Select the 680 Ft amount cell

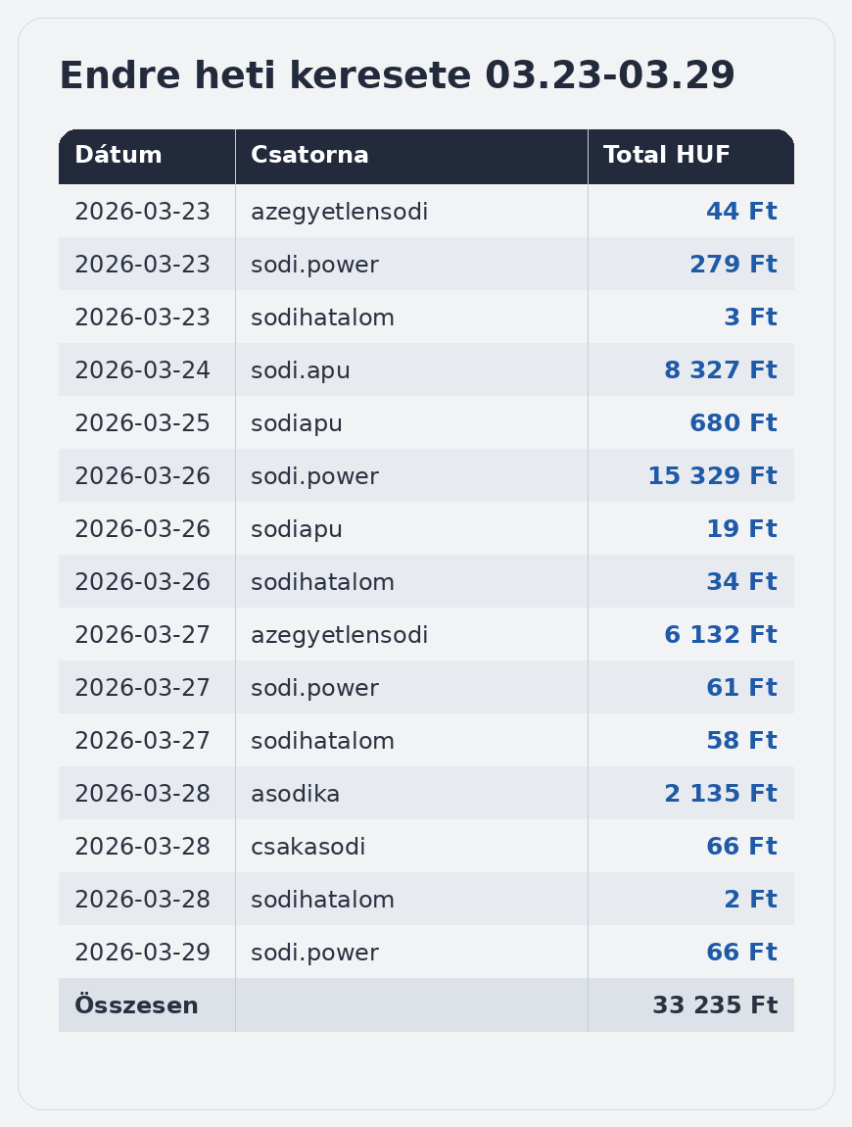click(x=733, y=423)
